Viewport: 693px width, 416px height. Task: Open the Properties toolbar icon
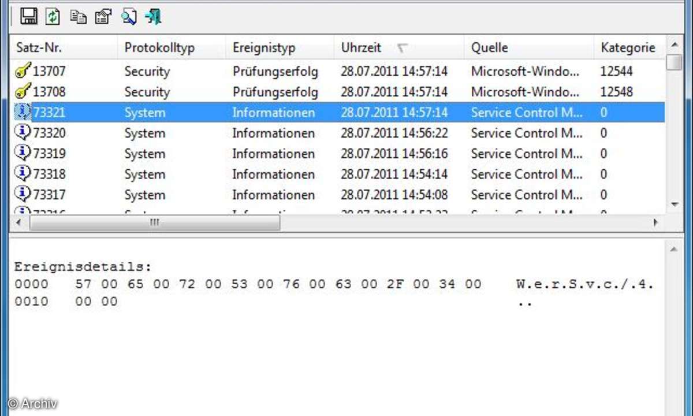103,16
